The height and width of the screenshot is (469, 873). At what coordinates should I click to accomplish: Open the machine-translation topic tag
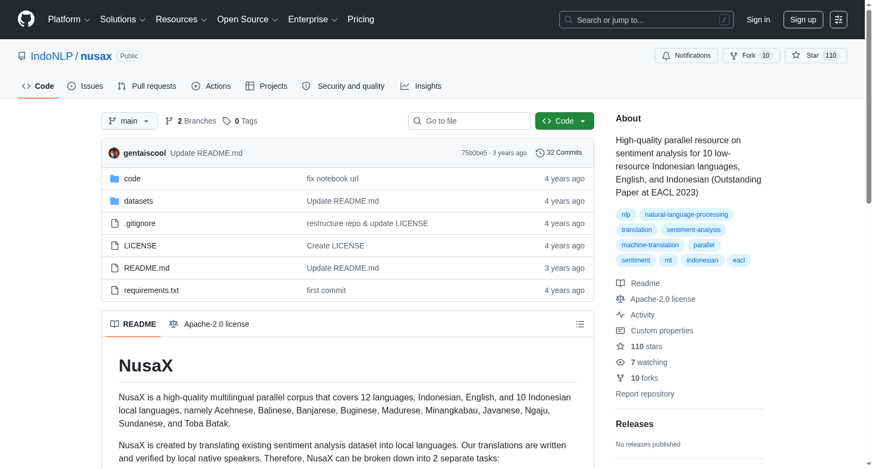(650, 245)
